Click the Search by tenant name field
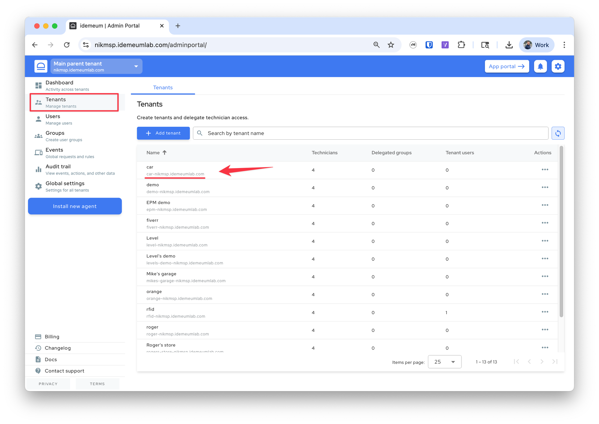Viewport: 599px width, 424px height. [x=371, y=133]
